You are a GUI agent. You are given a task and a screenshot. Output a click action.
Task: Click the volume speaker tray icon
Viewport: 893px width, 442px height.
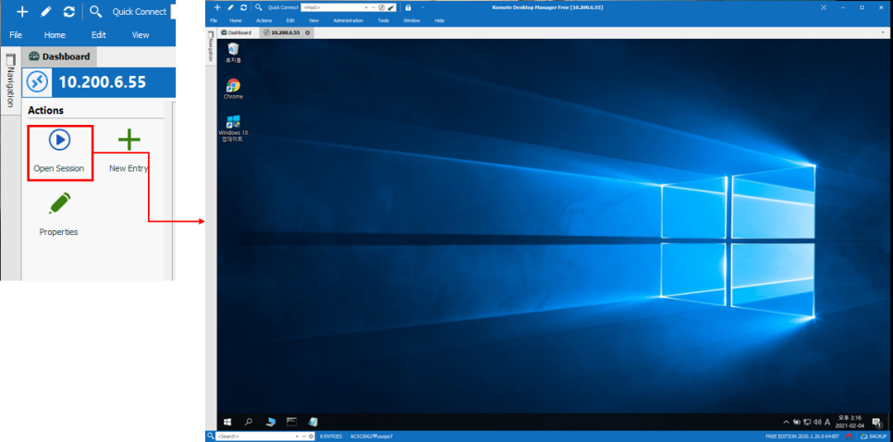(x=818, y=422)
